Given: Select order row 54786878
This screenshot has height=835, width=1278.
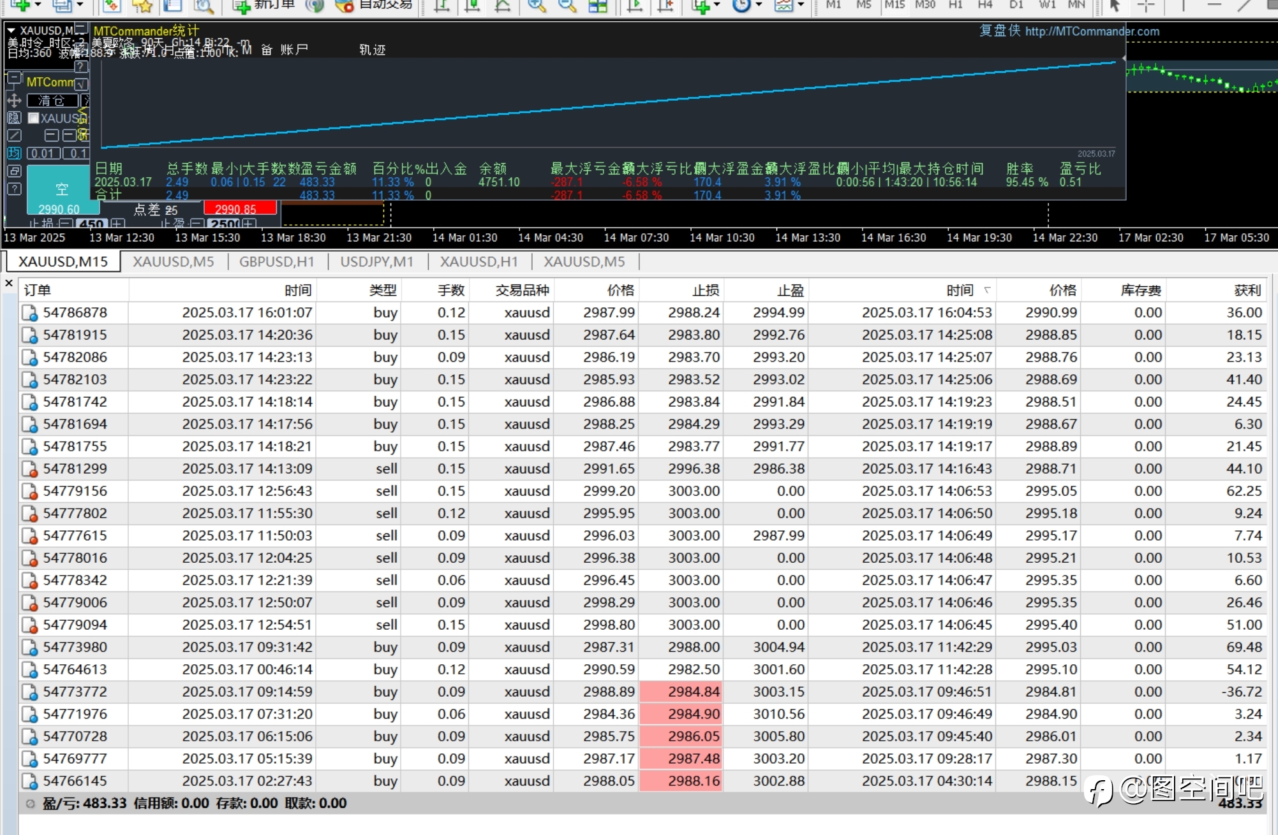Looking at the screenshot, I should 643,312.
